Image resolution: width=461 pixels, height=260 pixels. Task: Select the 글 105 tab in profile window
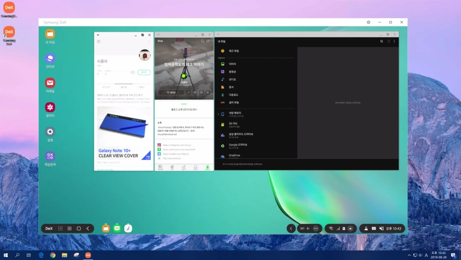click(x=124, y=87)
